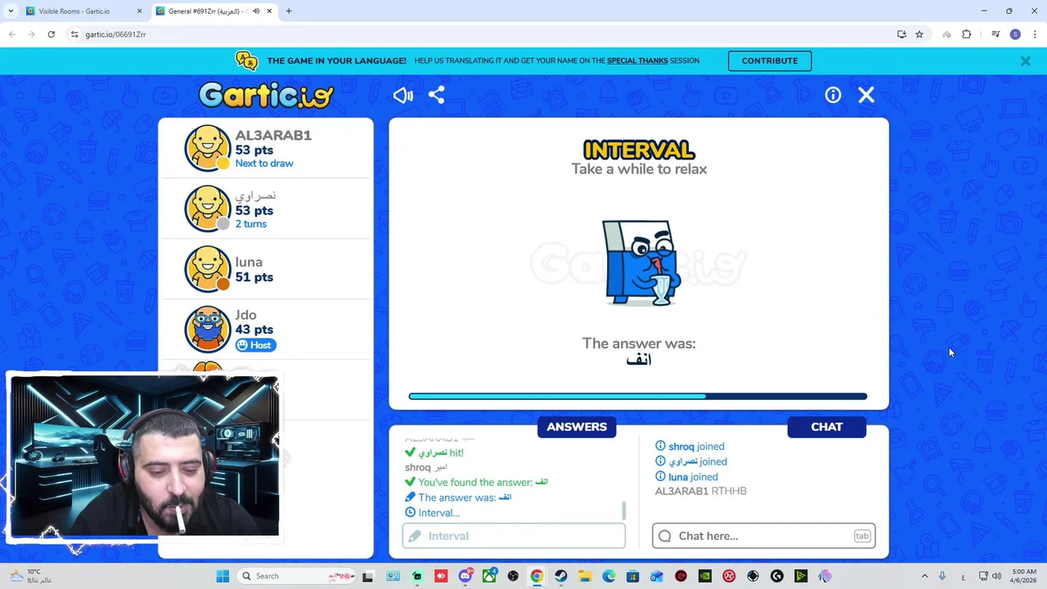Screen dimensions: 1047x589
Task: Mute the game sound speaker icon
Action: click(403, 95)
